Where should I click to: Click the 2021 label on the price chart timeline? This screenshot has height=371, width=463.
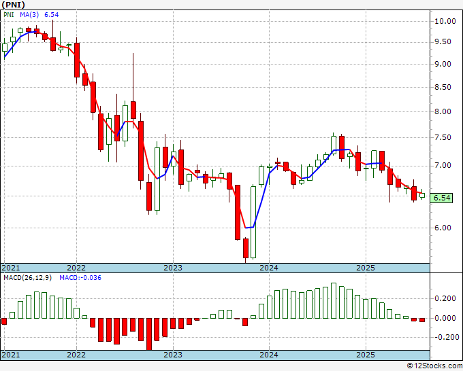(x=10, y=268)
